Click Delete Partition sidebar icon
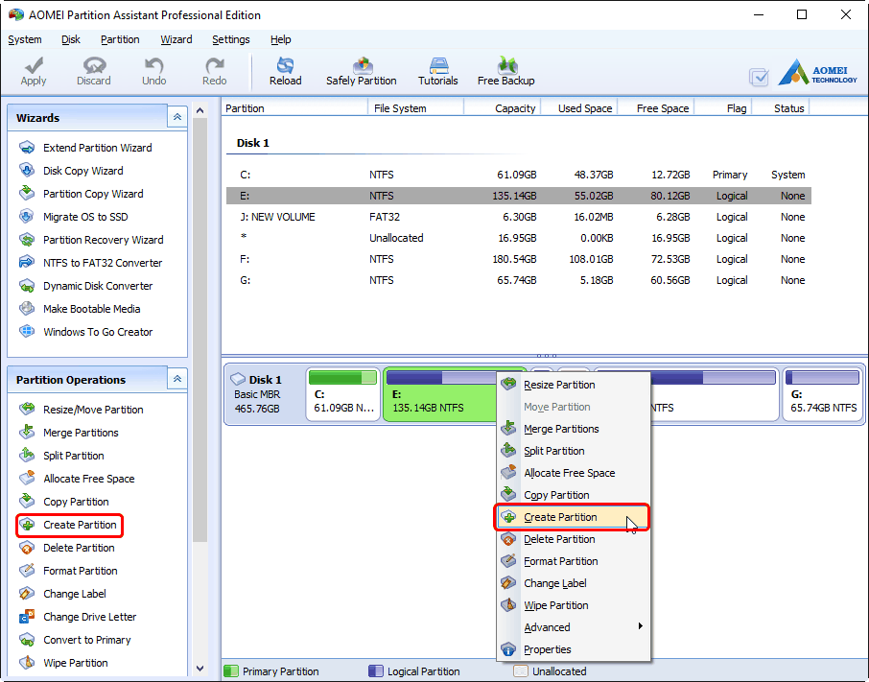This screenshot has height=682, width=869. click(27, 548)
